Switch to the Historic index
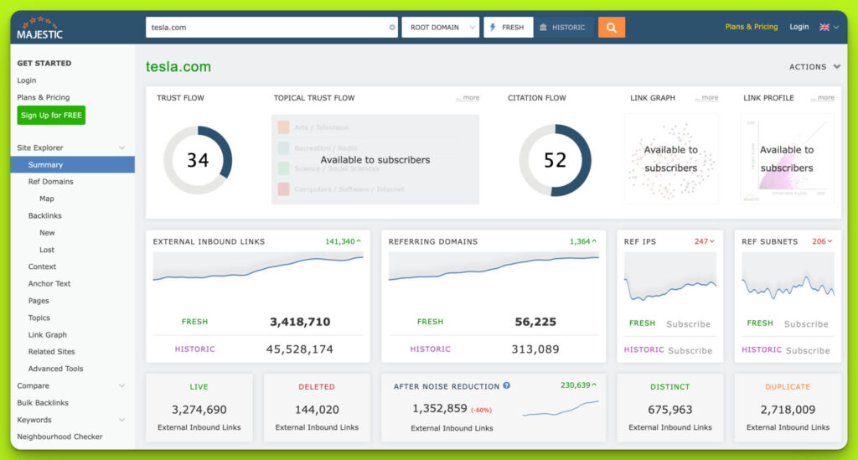This screenshot has height=460, width=858. point(563,28)
